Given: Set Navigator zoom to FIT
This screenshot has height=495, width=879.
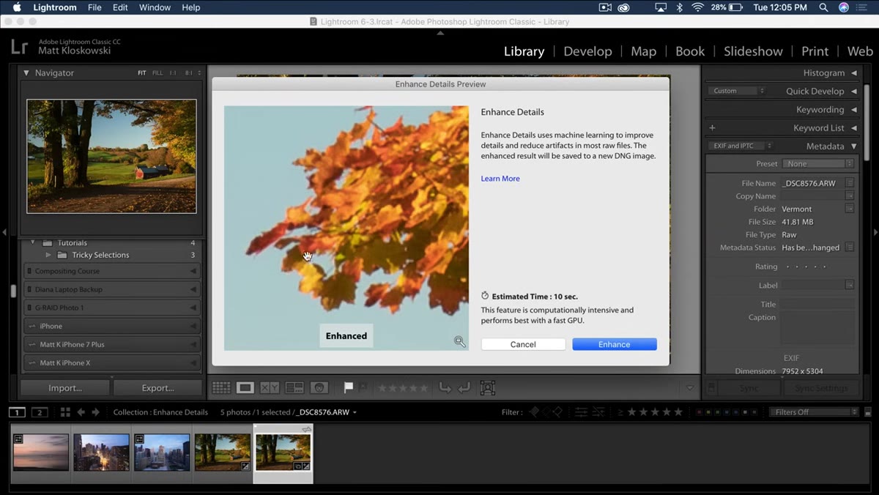Looking at the screenshot, I should point(142,73).
